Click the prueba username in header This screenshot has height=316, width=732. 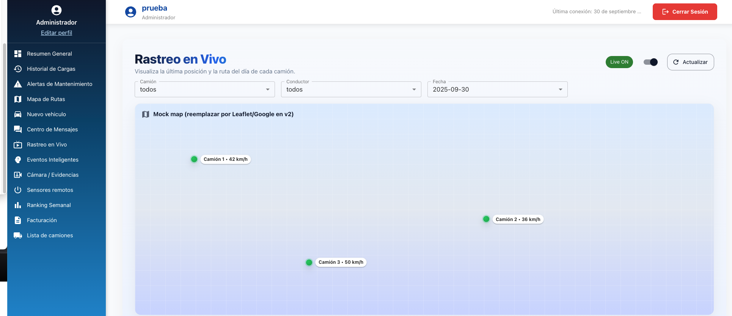point(154,8)
